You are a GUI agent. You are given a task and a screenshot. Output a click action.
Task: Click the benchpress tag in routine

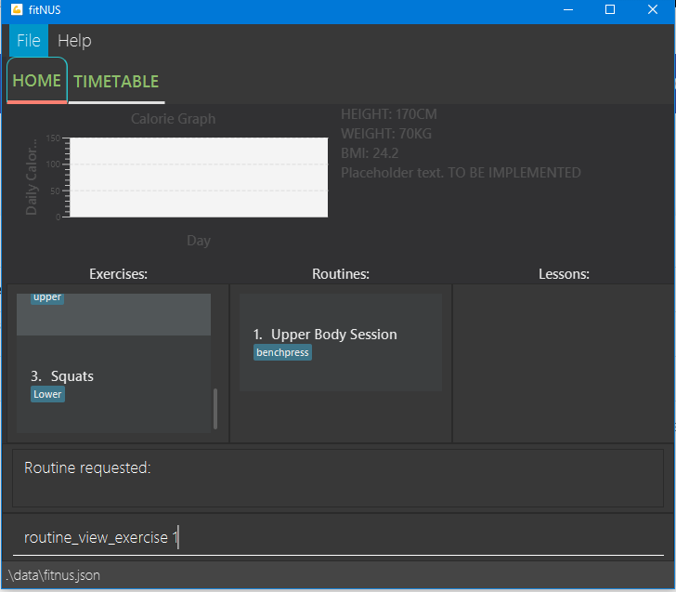[282, 352]
